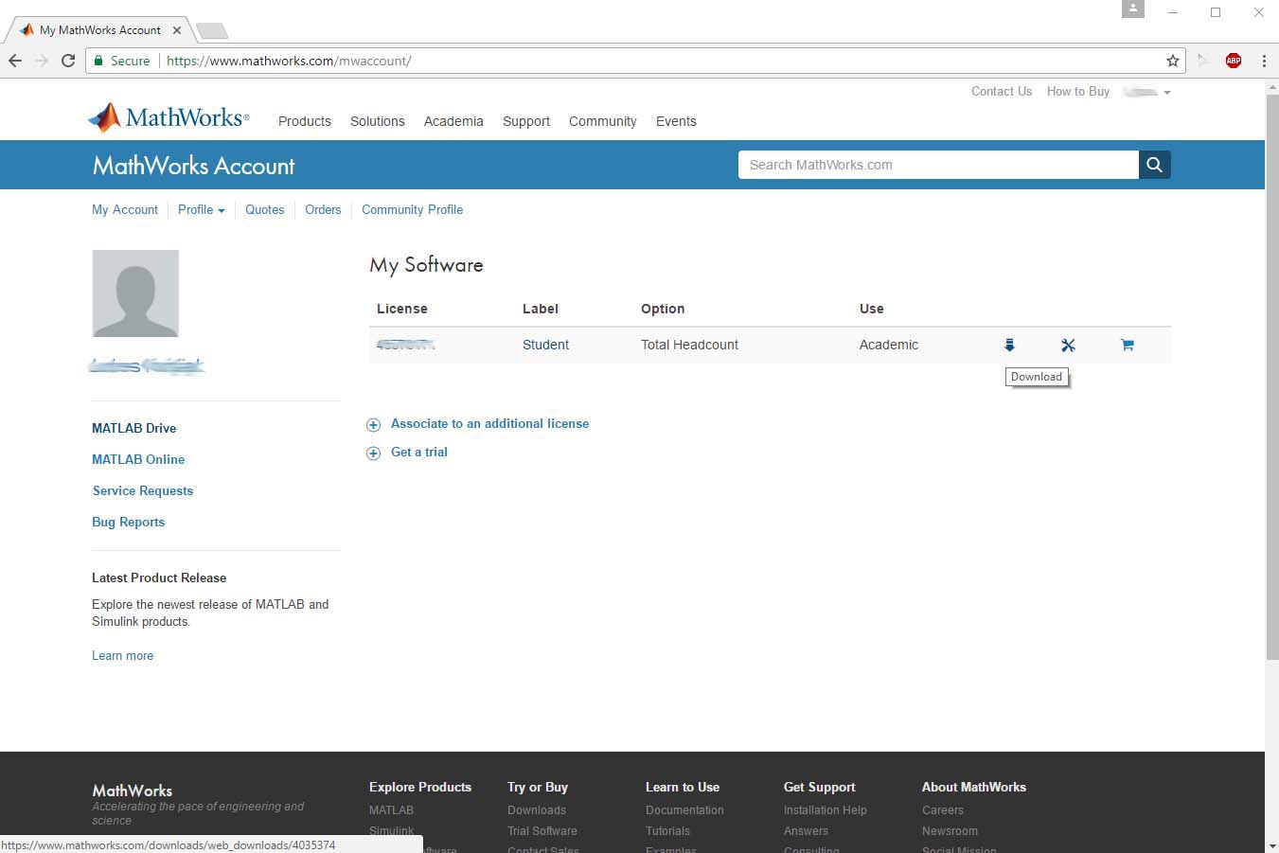Viewport: 1279px width, 853px height.
Task: Click the Download icon in Student license row
Action: click(x=1009, y=346)
